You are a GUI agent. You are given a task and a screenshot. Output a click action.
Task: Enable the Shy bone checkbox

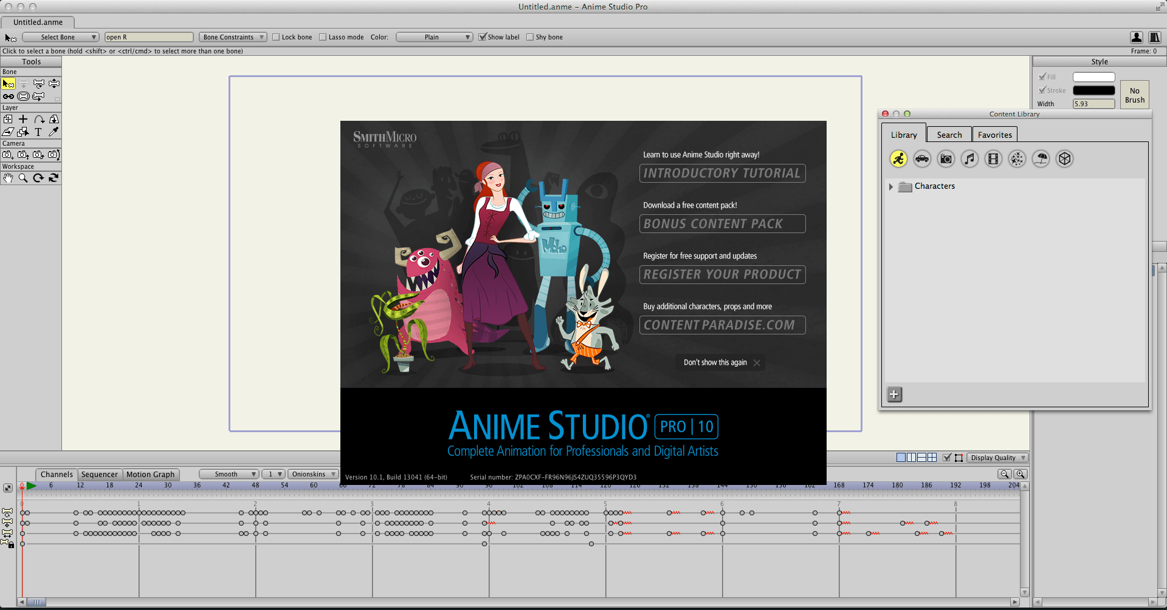tap(530, 37)
